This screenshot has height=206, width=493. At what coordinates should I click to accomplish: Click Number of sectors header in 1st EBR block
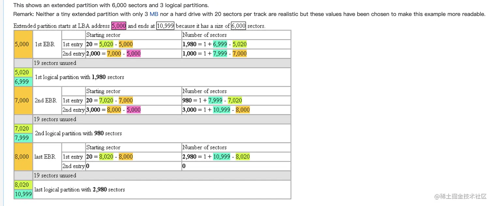[x=236, y=35]
